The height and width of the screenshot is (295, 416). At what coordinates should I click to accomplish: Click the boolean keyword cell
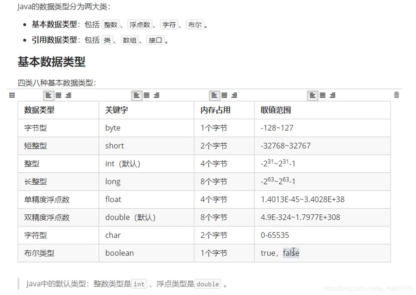[x=146, y=253]
